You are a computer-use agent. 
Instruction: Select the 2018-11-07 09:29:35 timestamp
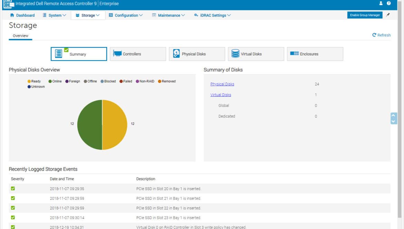(67, 189)
